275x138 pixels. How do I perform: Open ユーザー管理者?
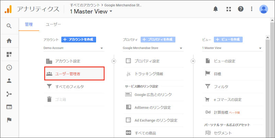[74, 74]
